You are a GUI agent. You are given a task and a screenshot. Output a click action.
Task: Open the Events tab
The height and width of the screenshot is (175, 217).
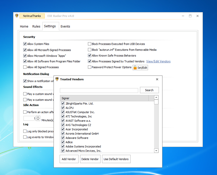(65, 27)
